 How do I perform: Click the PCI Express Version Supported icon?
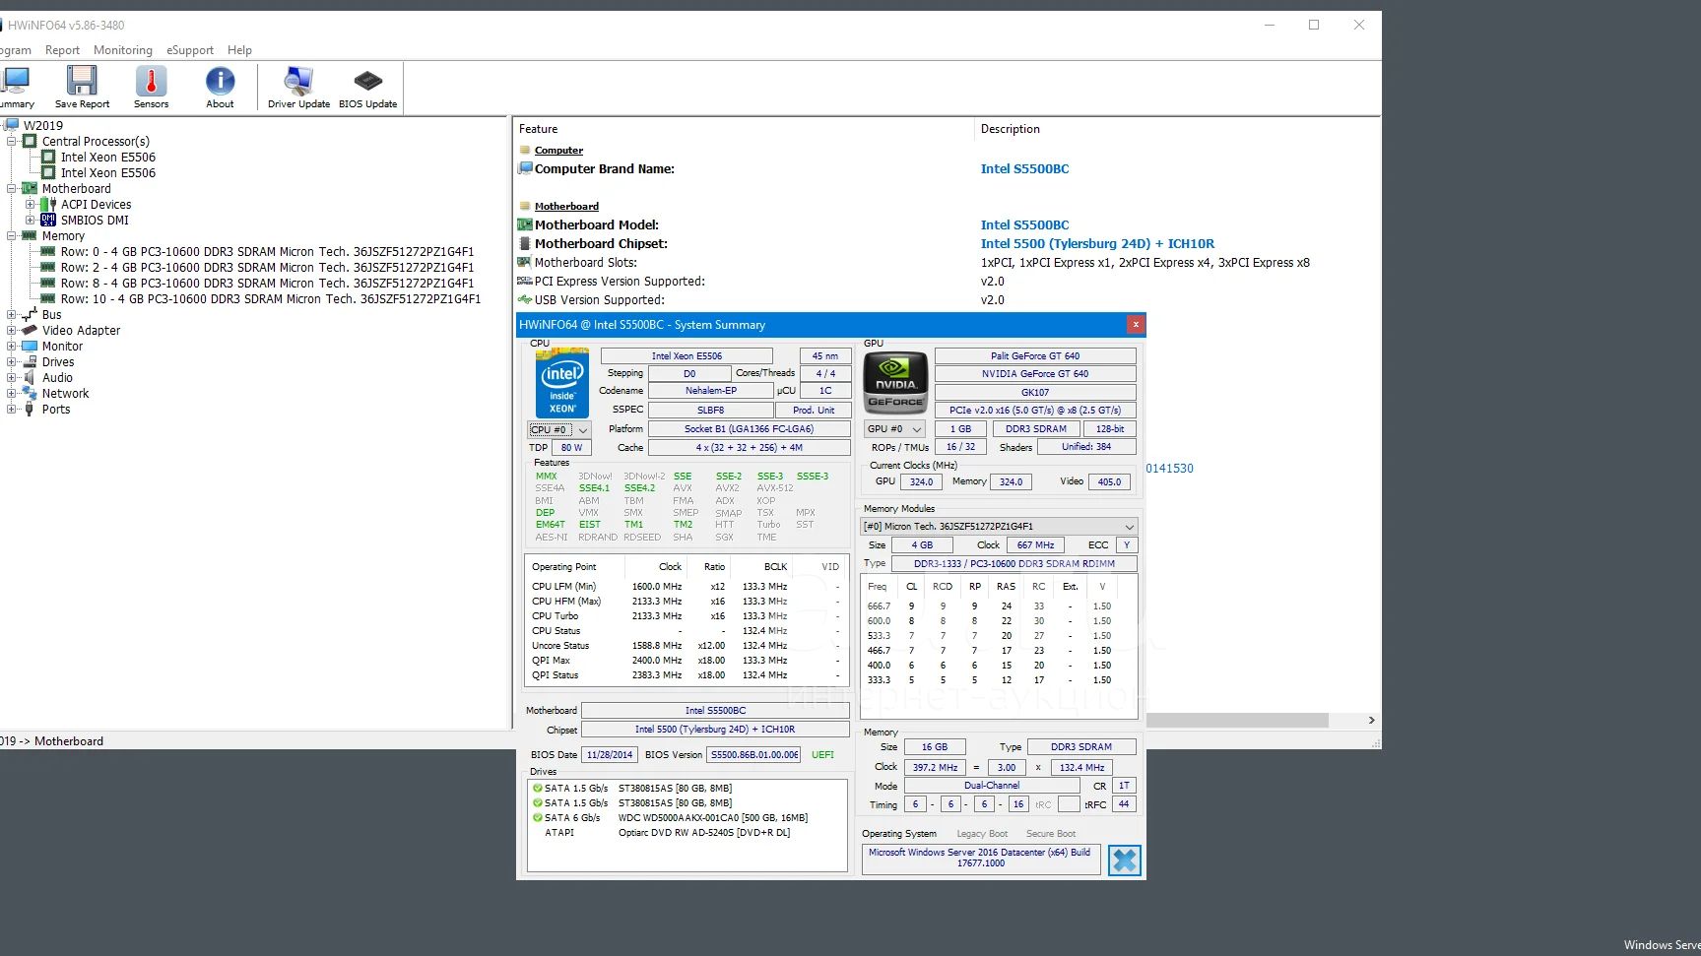(x=525, y=281)
